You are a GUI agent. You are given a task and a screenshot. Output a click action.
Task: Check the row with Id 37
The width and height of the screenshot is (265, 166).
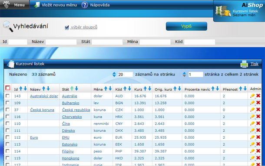7,110
